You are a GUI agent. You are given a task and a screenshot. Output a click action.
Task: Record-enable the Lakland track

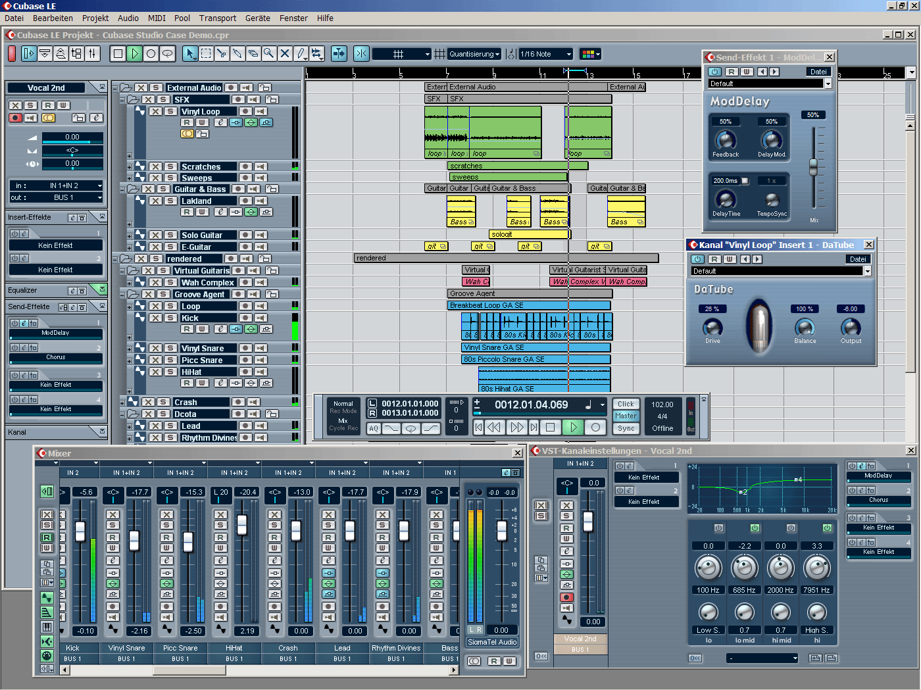coord(245,201)
